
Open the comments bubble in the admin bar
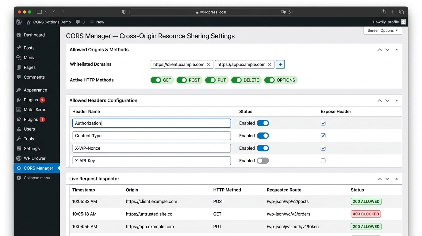78,22
